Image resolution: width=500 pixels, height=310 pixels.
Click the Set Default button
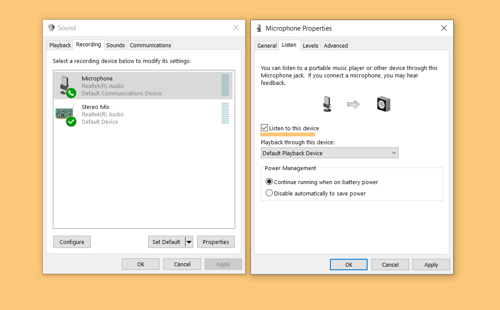click(167, 242)
